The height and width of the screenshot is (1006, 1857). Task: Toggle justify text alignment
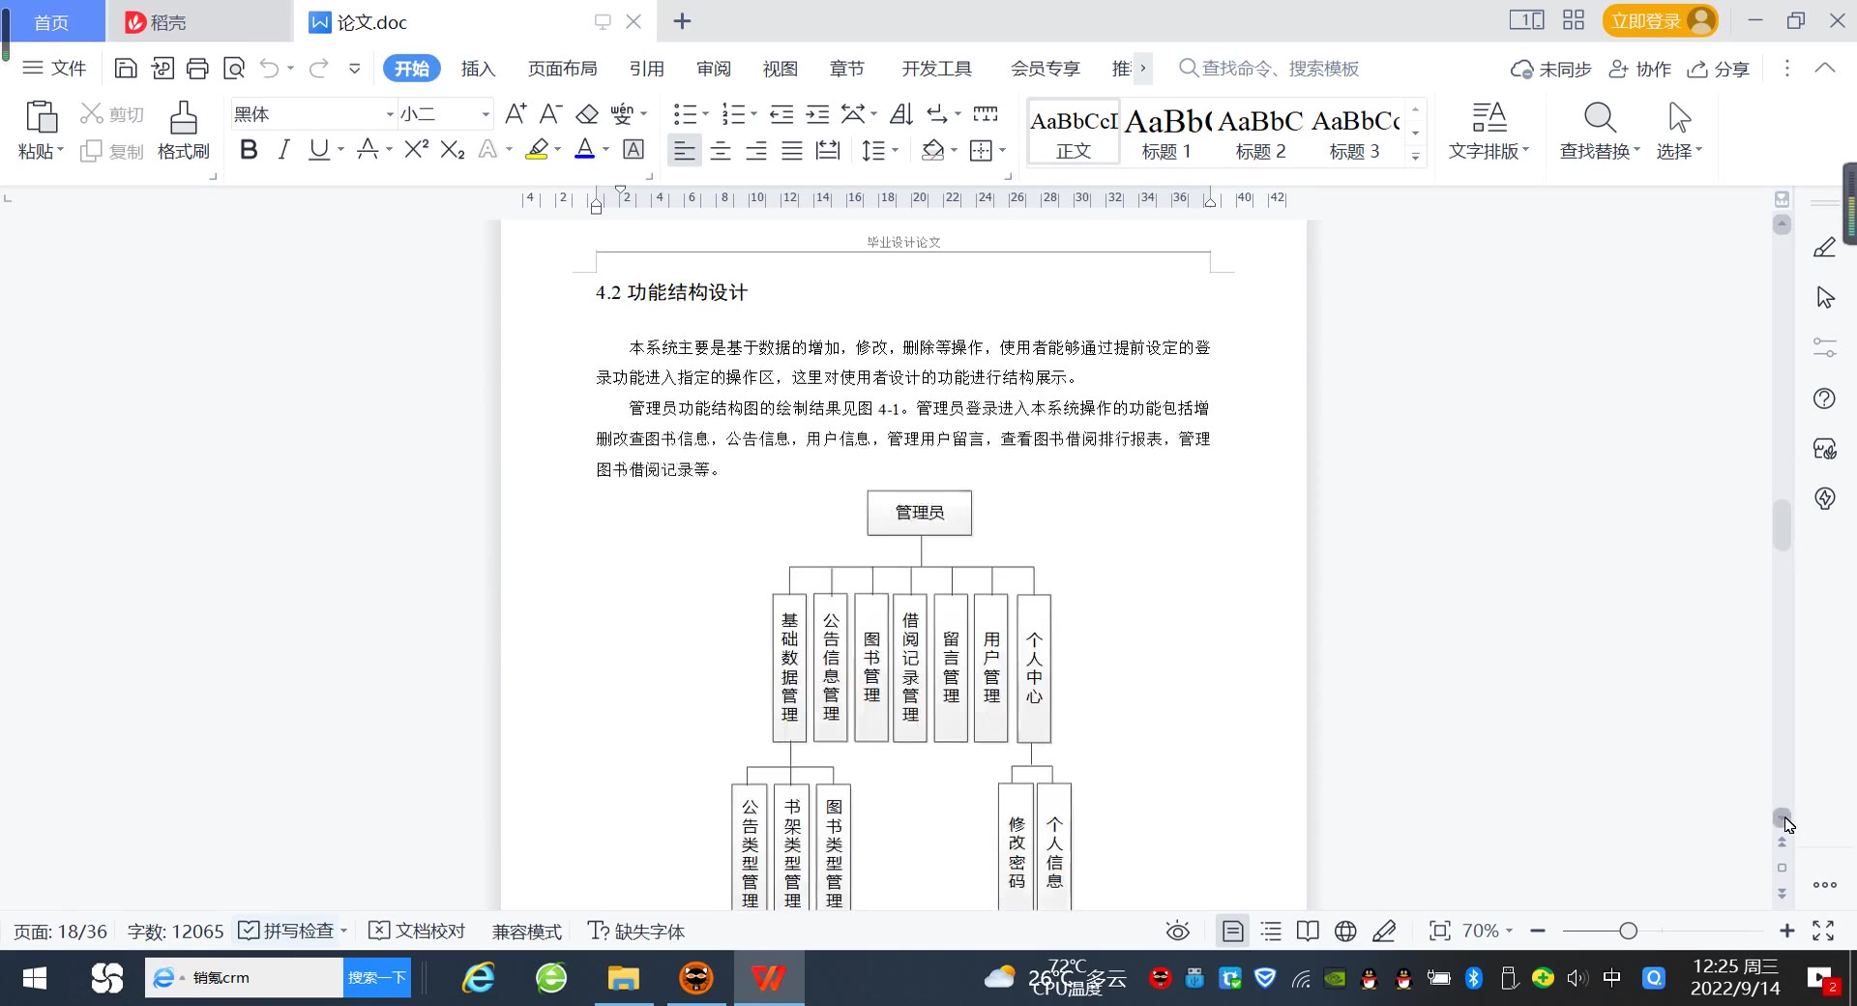[792, 150]
